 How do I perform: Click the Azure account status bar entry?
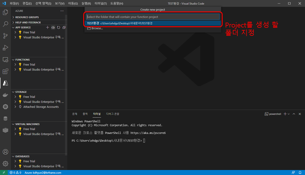pyautogui.click(x=43, y=172)
